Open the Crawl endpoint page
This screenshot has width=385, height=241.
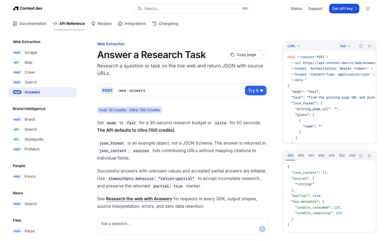pyautogui.click(x=43, y=72)
